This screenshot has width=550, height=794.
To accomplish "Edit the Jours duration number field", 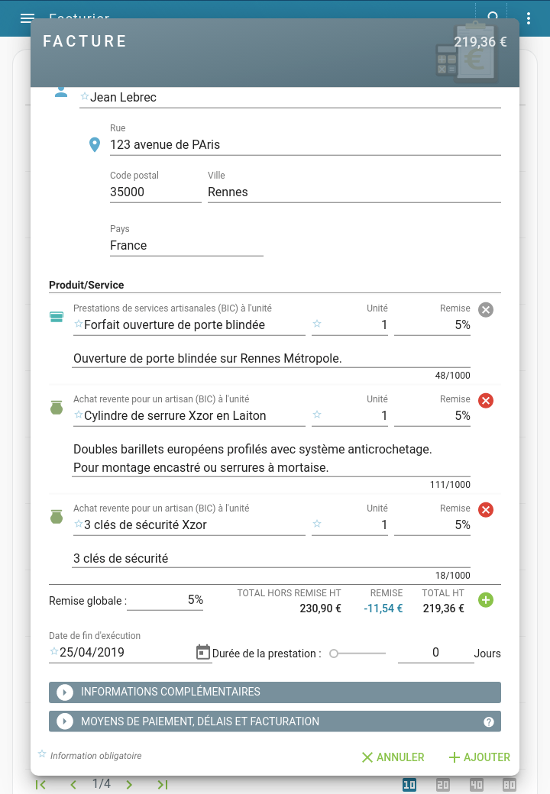I will [x=435, y=653].
